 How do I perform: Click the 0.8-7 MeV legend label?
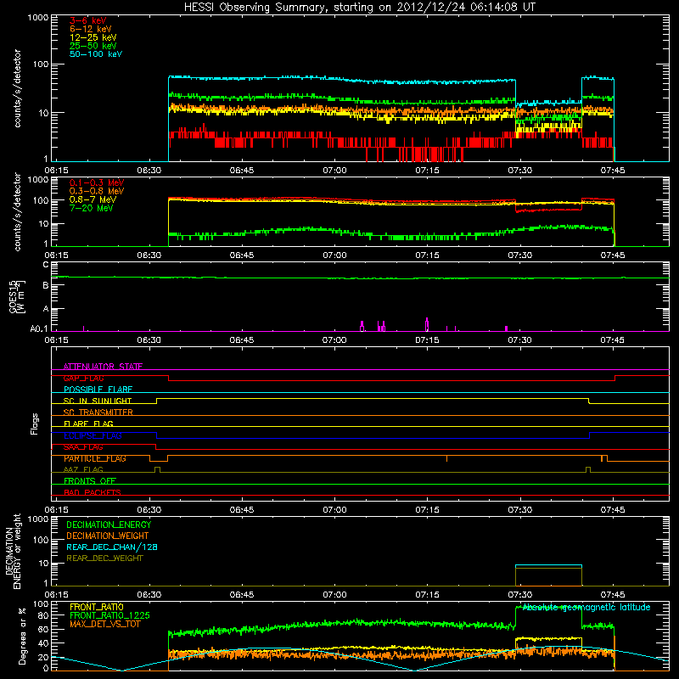pos(93,199)
